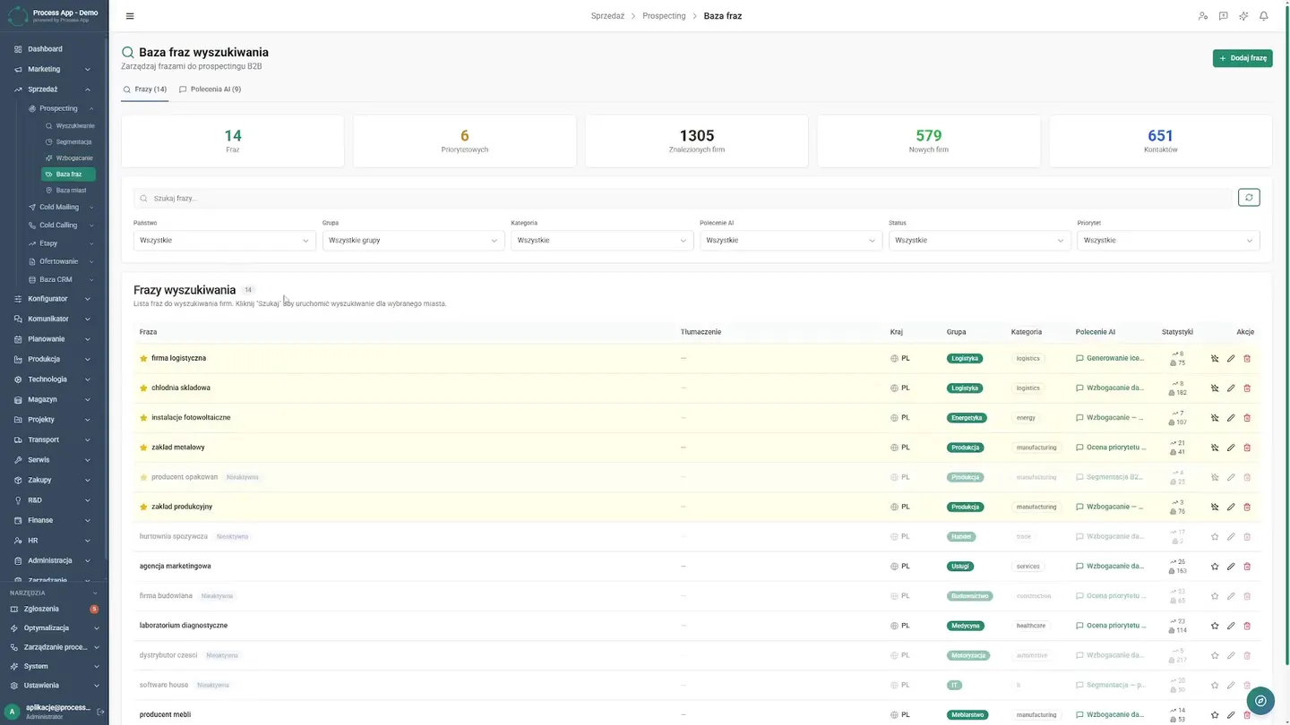Click the 1305 Znalezionych firm stat card
1290x725 pixels.
[x=697, y=141]
